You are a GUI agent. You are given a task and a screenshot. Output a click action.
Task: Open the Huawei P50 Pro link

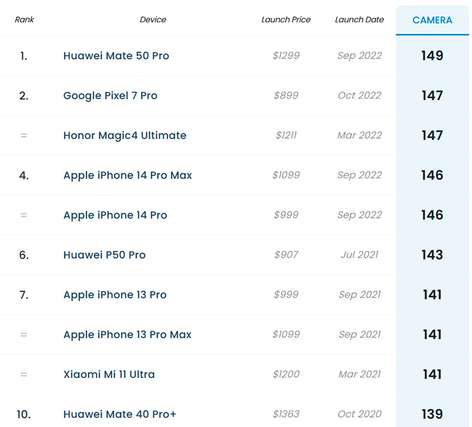click(x=104, y=255)
